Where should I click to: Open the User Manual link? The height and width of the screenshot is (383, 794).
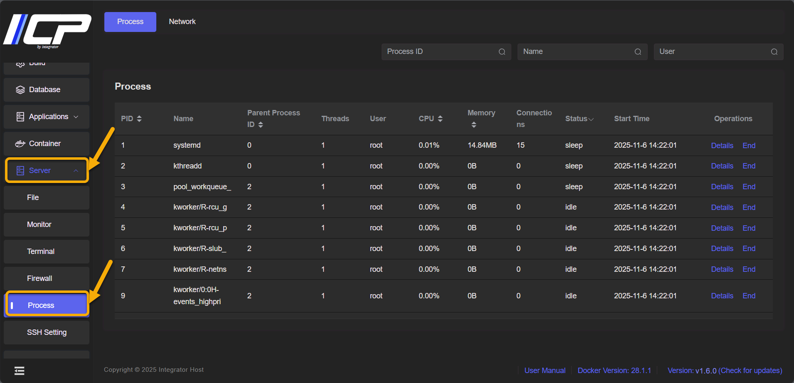tap(545, 371)
